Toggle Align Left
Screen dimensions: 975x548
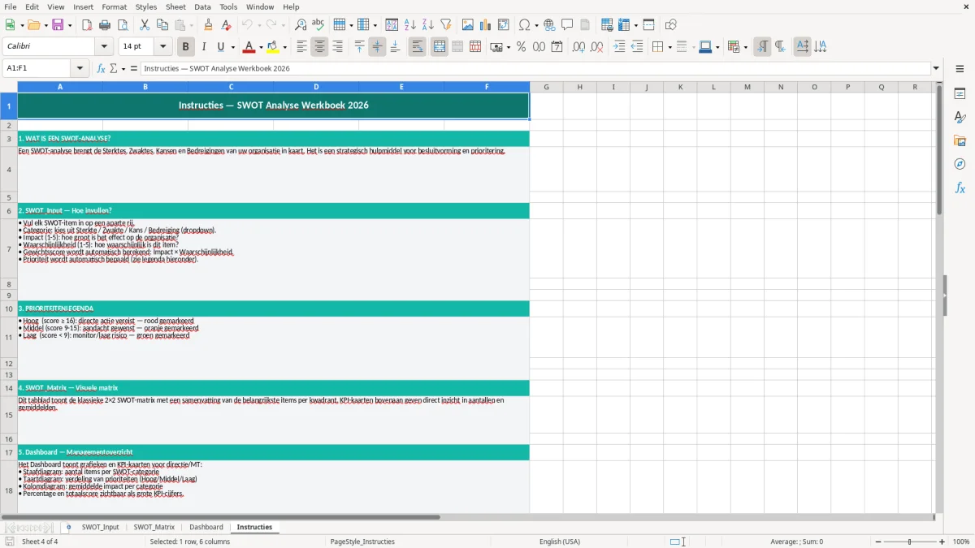(x=301, y=47)
